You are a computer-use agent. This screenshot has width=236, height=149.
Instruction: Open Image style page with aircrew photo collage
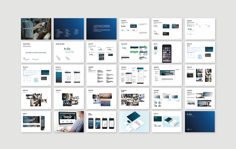point(36,99)
